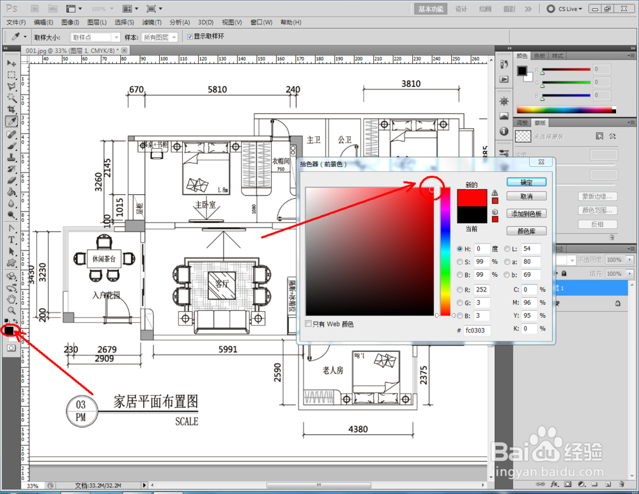Select the Crop tool
Image resolution: width=639 pixels, height=494 pixels.
click(12, 109)
